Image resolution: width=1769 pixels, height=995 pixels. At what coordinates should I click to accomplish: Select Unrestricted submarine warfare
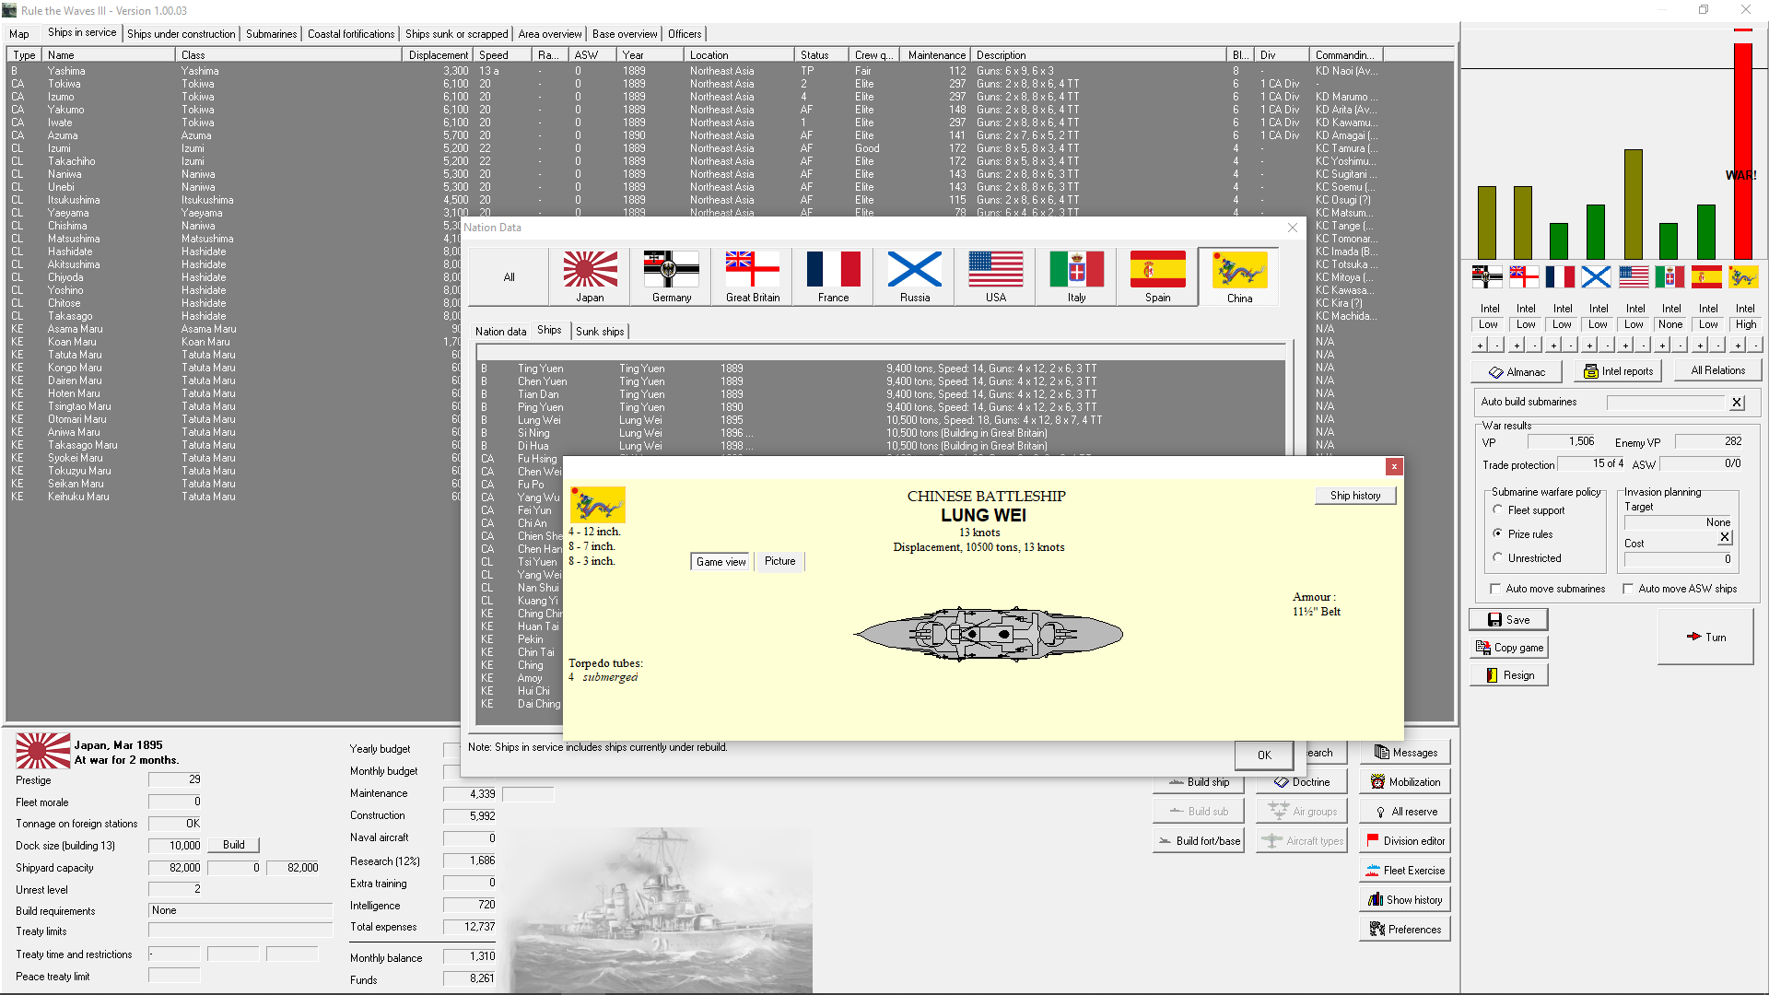click(x=1498, y=558)
